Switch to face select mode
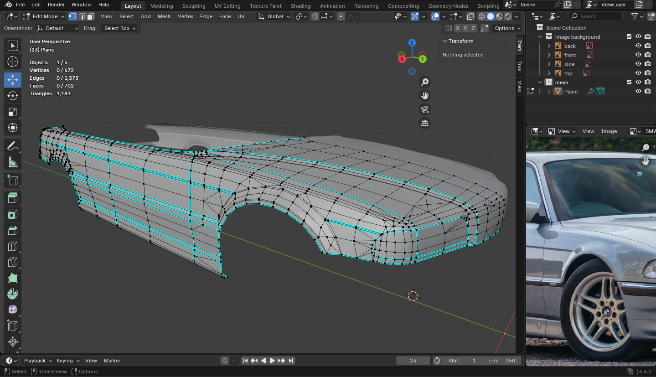This screenshot has width=656, height=377. click(x=90, y=16)
